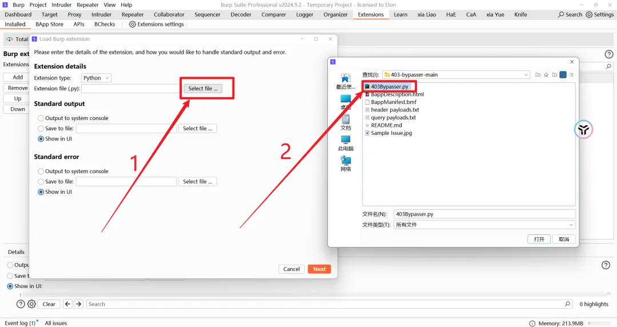
Task: Click Cancel in Load Burp extension dialog
Action: pyautogui.click(x=291, y=269)
